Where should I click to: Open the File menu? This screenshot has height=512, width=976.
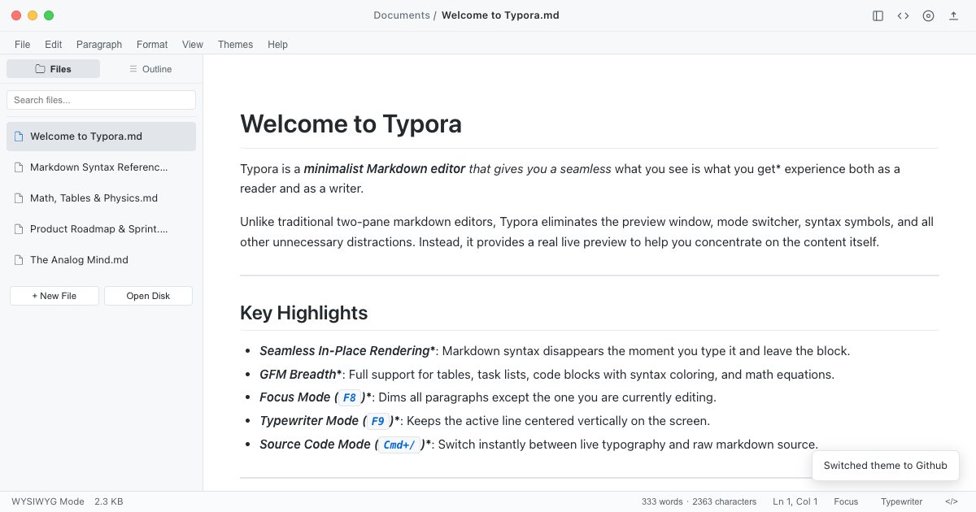pyautogui.click(x=23, y=45)
